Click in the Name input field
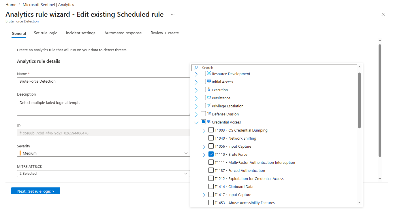The image size is (393, 209). click(104, 81)
